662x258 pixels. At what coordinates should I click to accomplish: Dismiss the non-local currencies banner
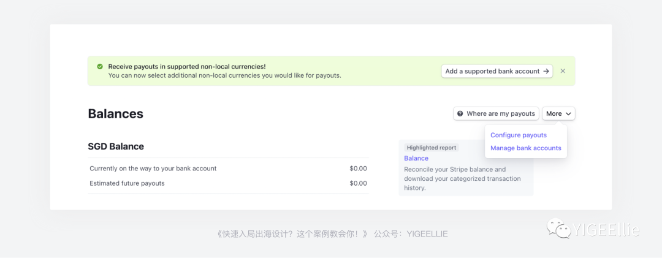[563, 71]
